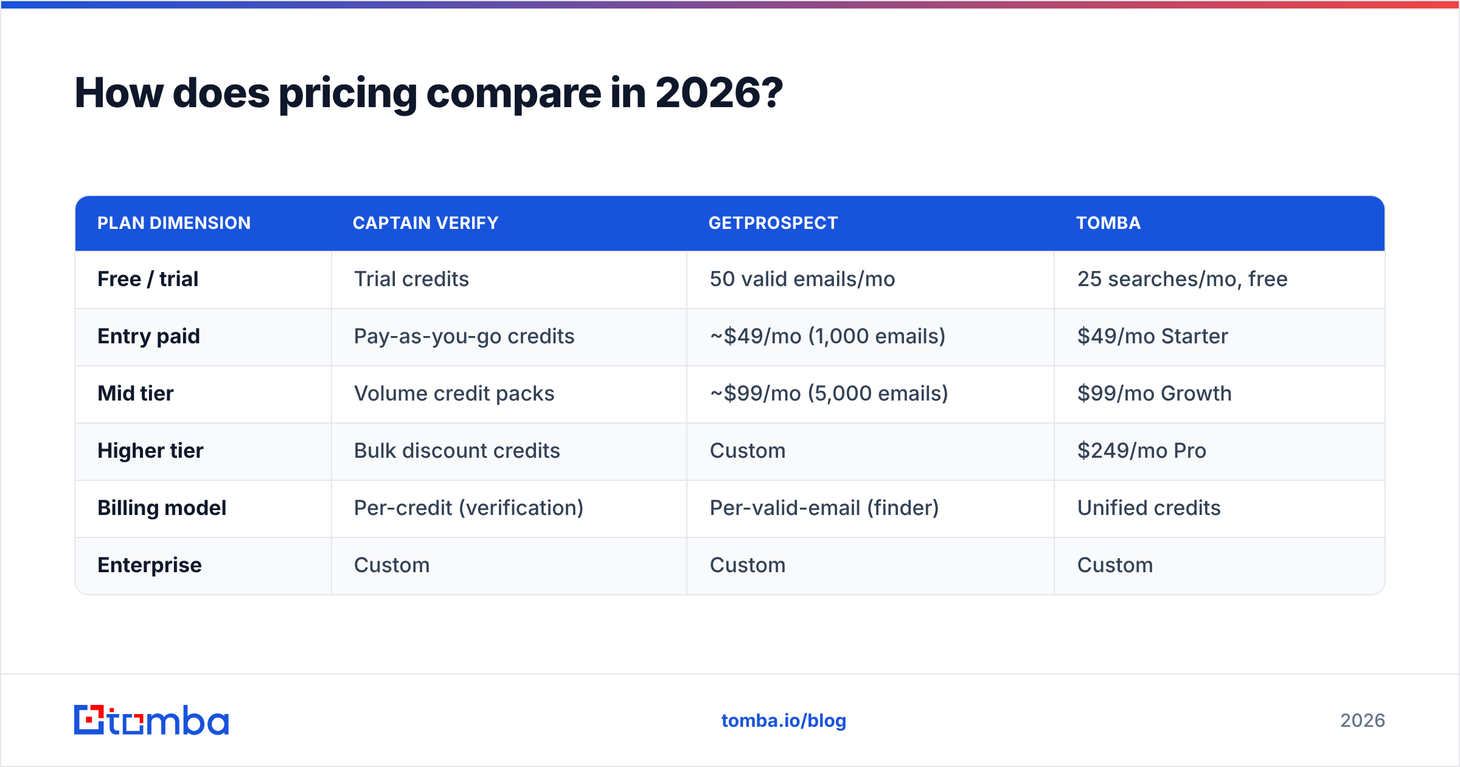Open the tomba.io/blog link
1460x767 pixels.
coord(784,721)
